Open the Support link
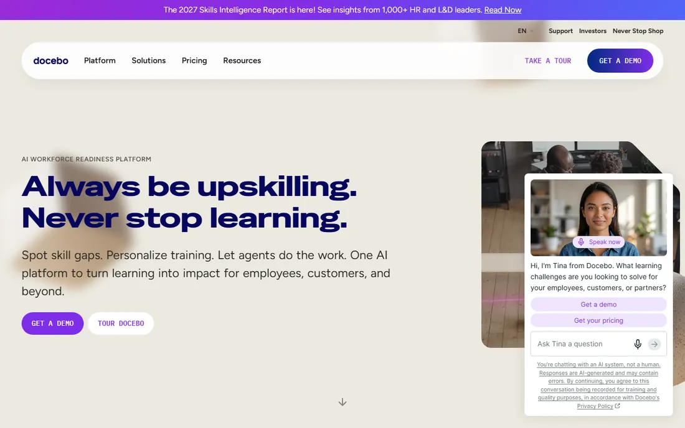This screenshot has height=428, width=685. (x=560, y=31)
